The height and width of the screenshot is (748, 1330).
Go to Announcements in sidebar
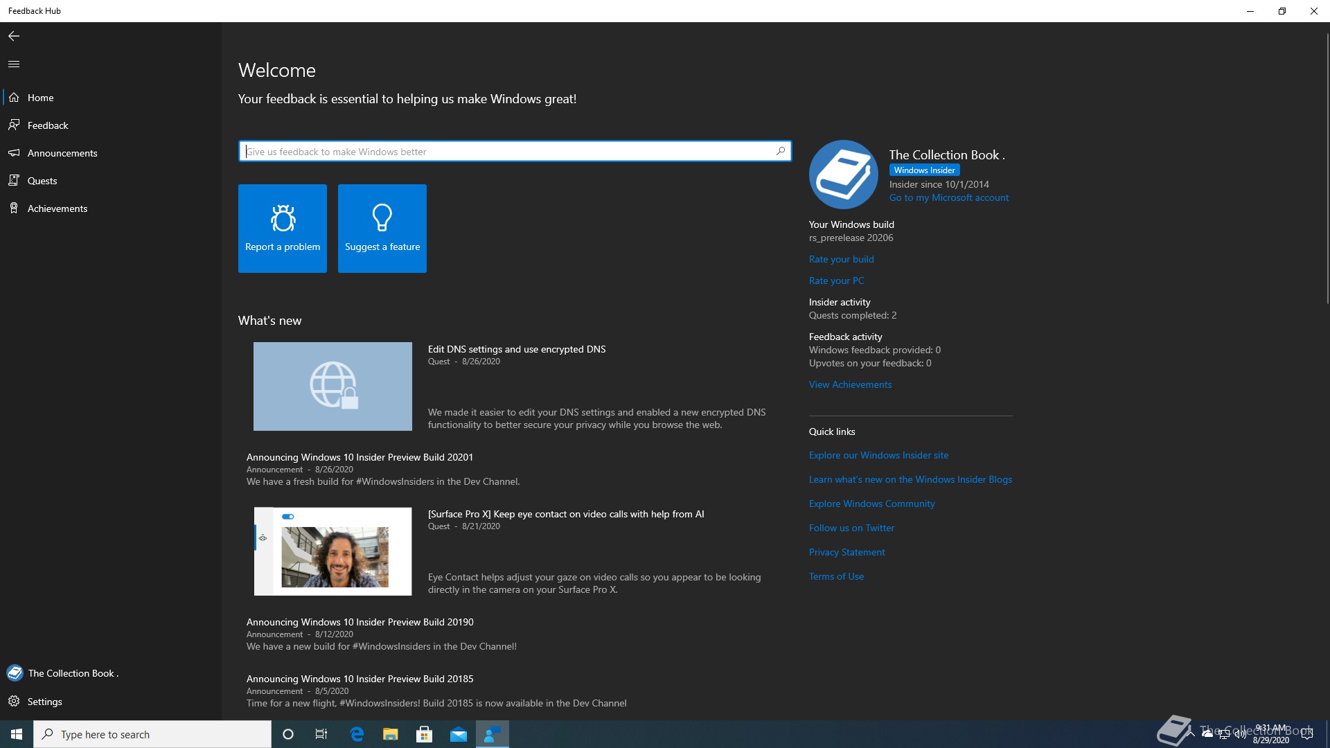tap(111, 153)
